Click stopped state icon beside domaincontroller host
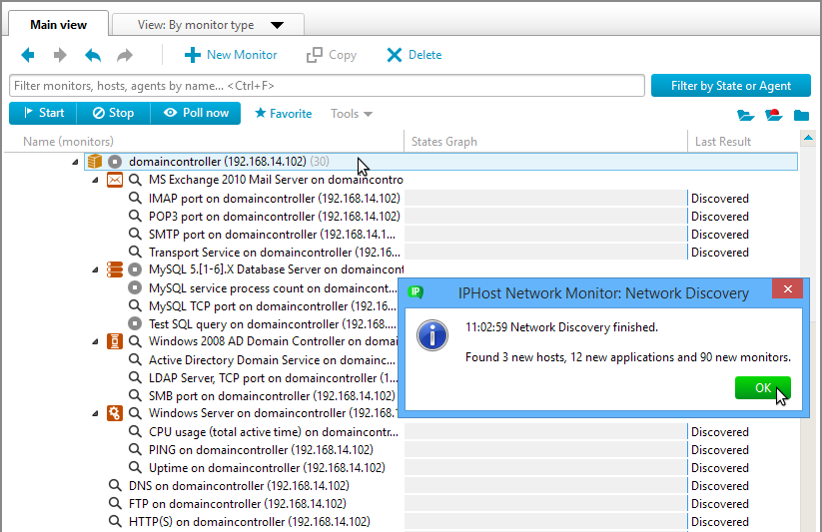Screen dimensions: 822x532 (115, 162)
